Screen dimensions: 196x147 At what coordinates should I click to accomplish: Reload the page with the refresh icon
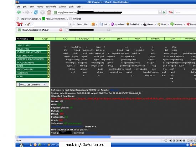[36, 12]
